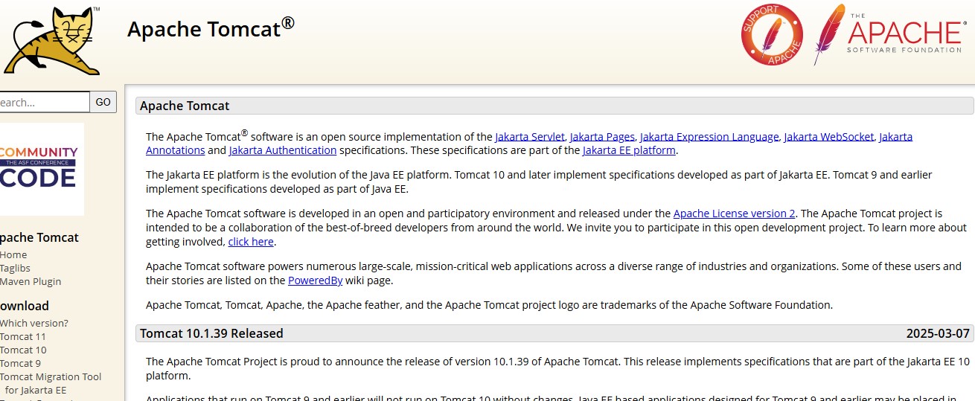Open the Jakarta Annotations link

(895, 137)
